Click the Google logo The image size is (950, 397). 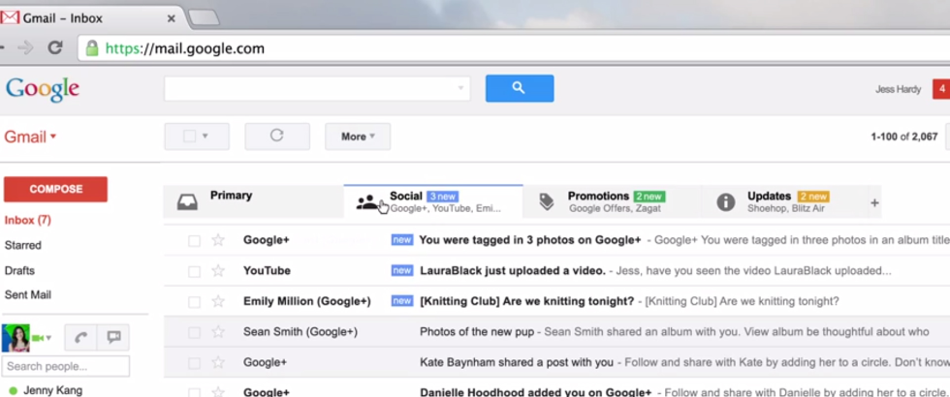[x=43, y=89]
